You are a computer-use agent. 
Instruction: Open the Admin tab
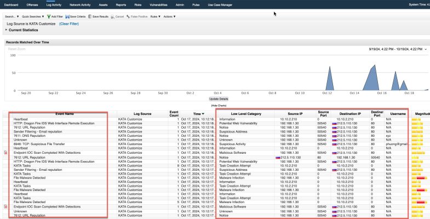click(180, 5)
